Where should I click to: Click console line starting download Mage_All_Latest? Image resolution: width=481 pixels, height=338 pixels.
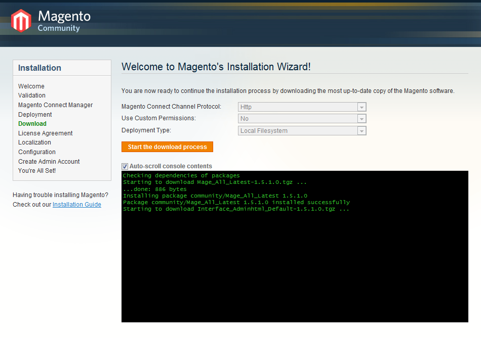pyautogui.click(x=215, y=182)
